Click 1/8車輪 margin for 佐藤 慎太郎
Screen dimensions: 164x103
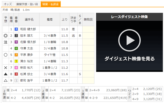click(x=50, y=42)
